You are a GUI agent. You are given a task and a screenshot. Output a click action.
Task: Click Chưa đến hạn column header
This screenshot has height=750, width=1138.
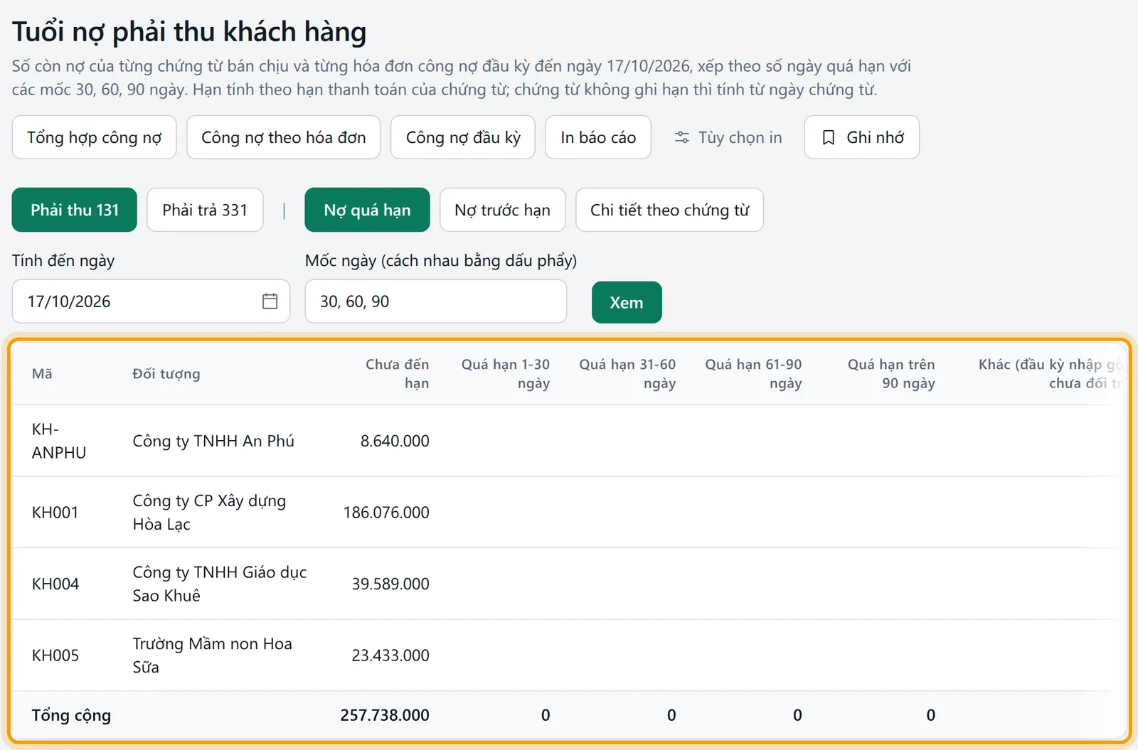point(397,374)
